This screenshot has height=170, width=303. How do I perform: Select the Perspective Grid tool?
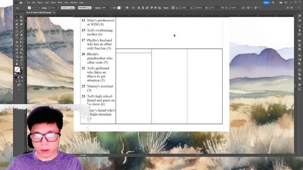click(x=21, y=45)
